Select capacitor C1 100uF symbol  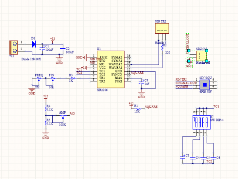point(42,49)
